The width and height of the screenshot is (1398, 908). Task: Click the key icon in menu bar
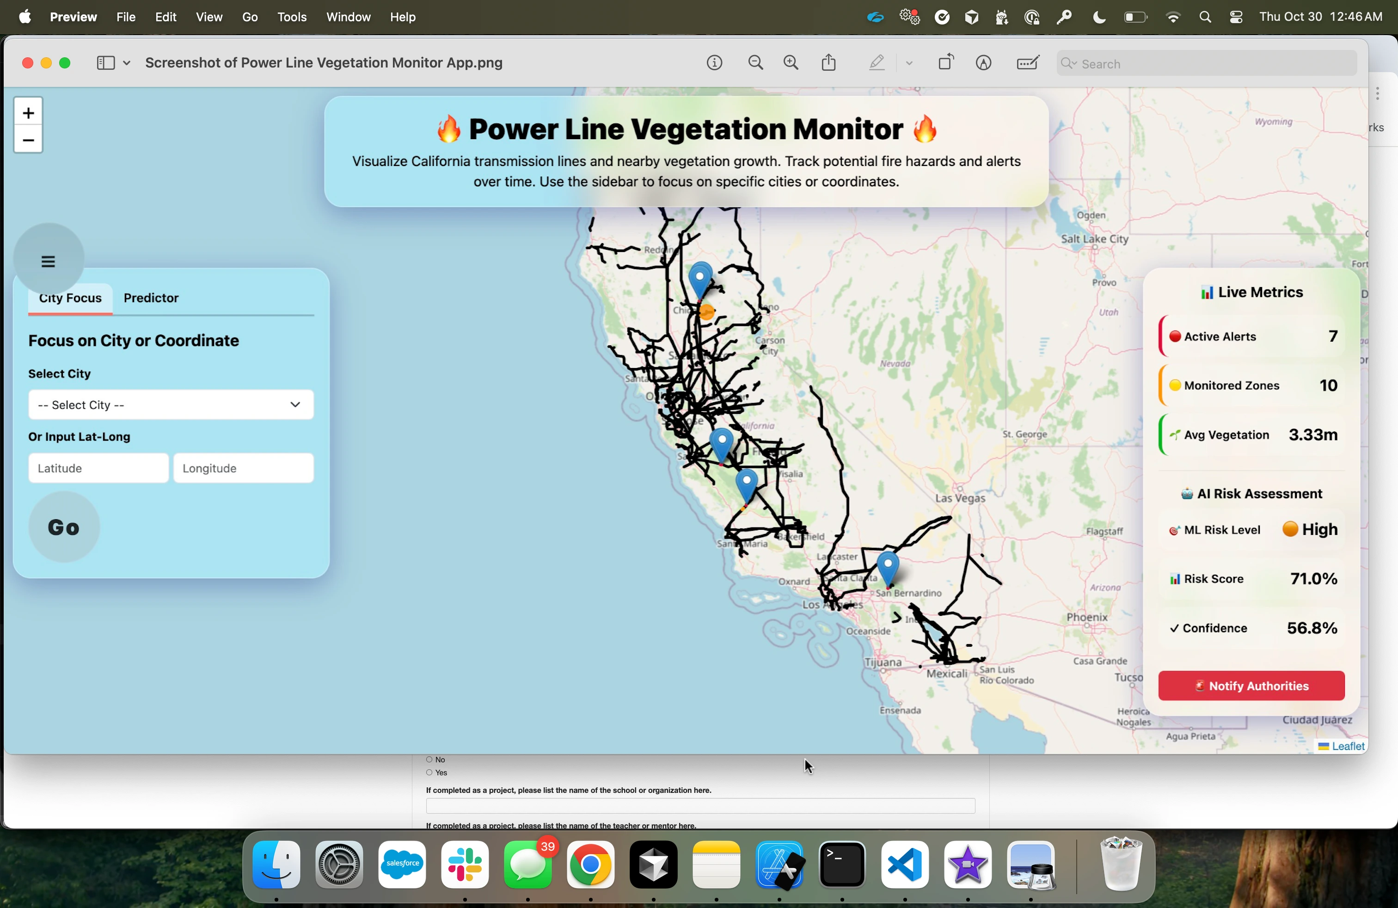[x=1064, y=18]
